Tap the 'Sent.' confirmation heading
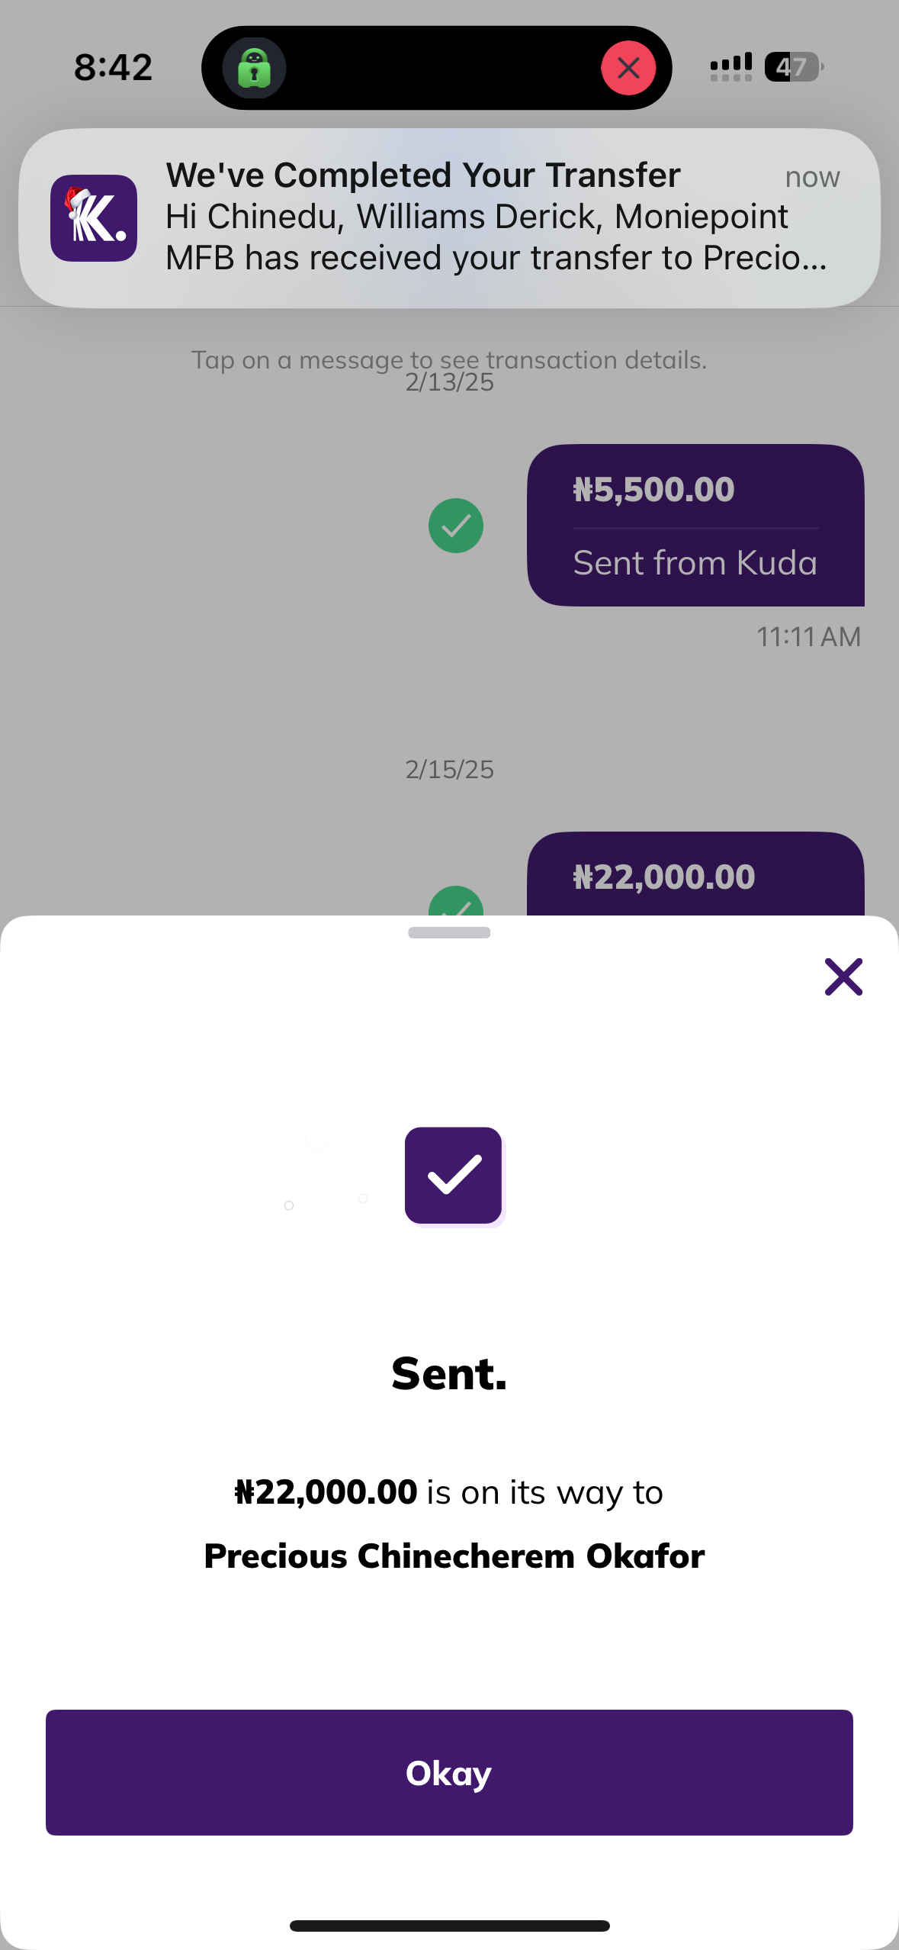 point(449,1374)
